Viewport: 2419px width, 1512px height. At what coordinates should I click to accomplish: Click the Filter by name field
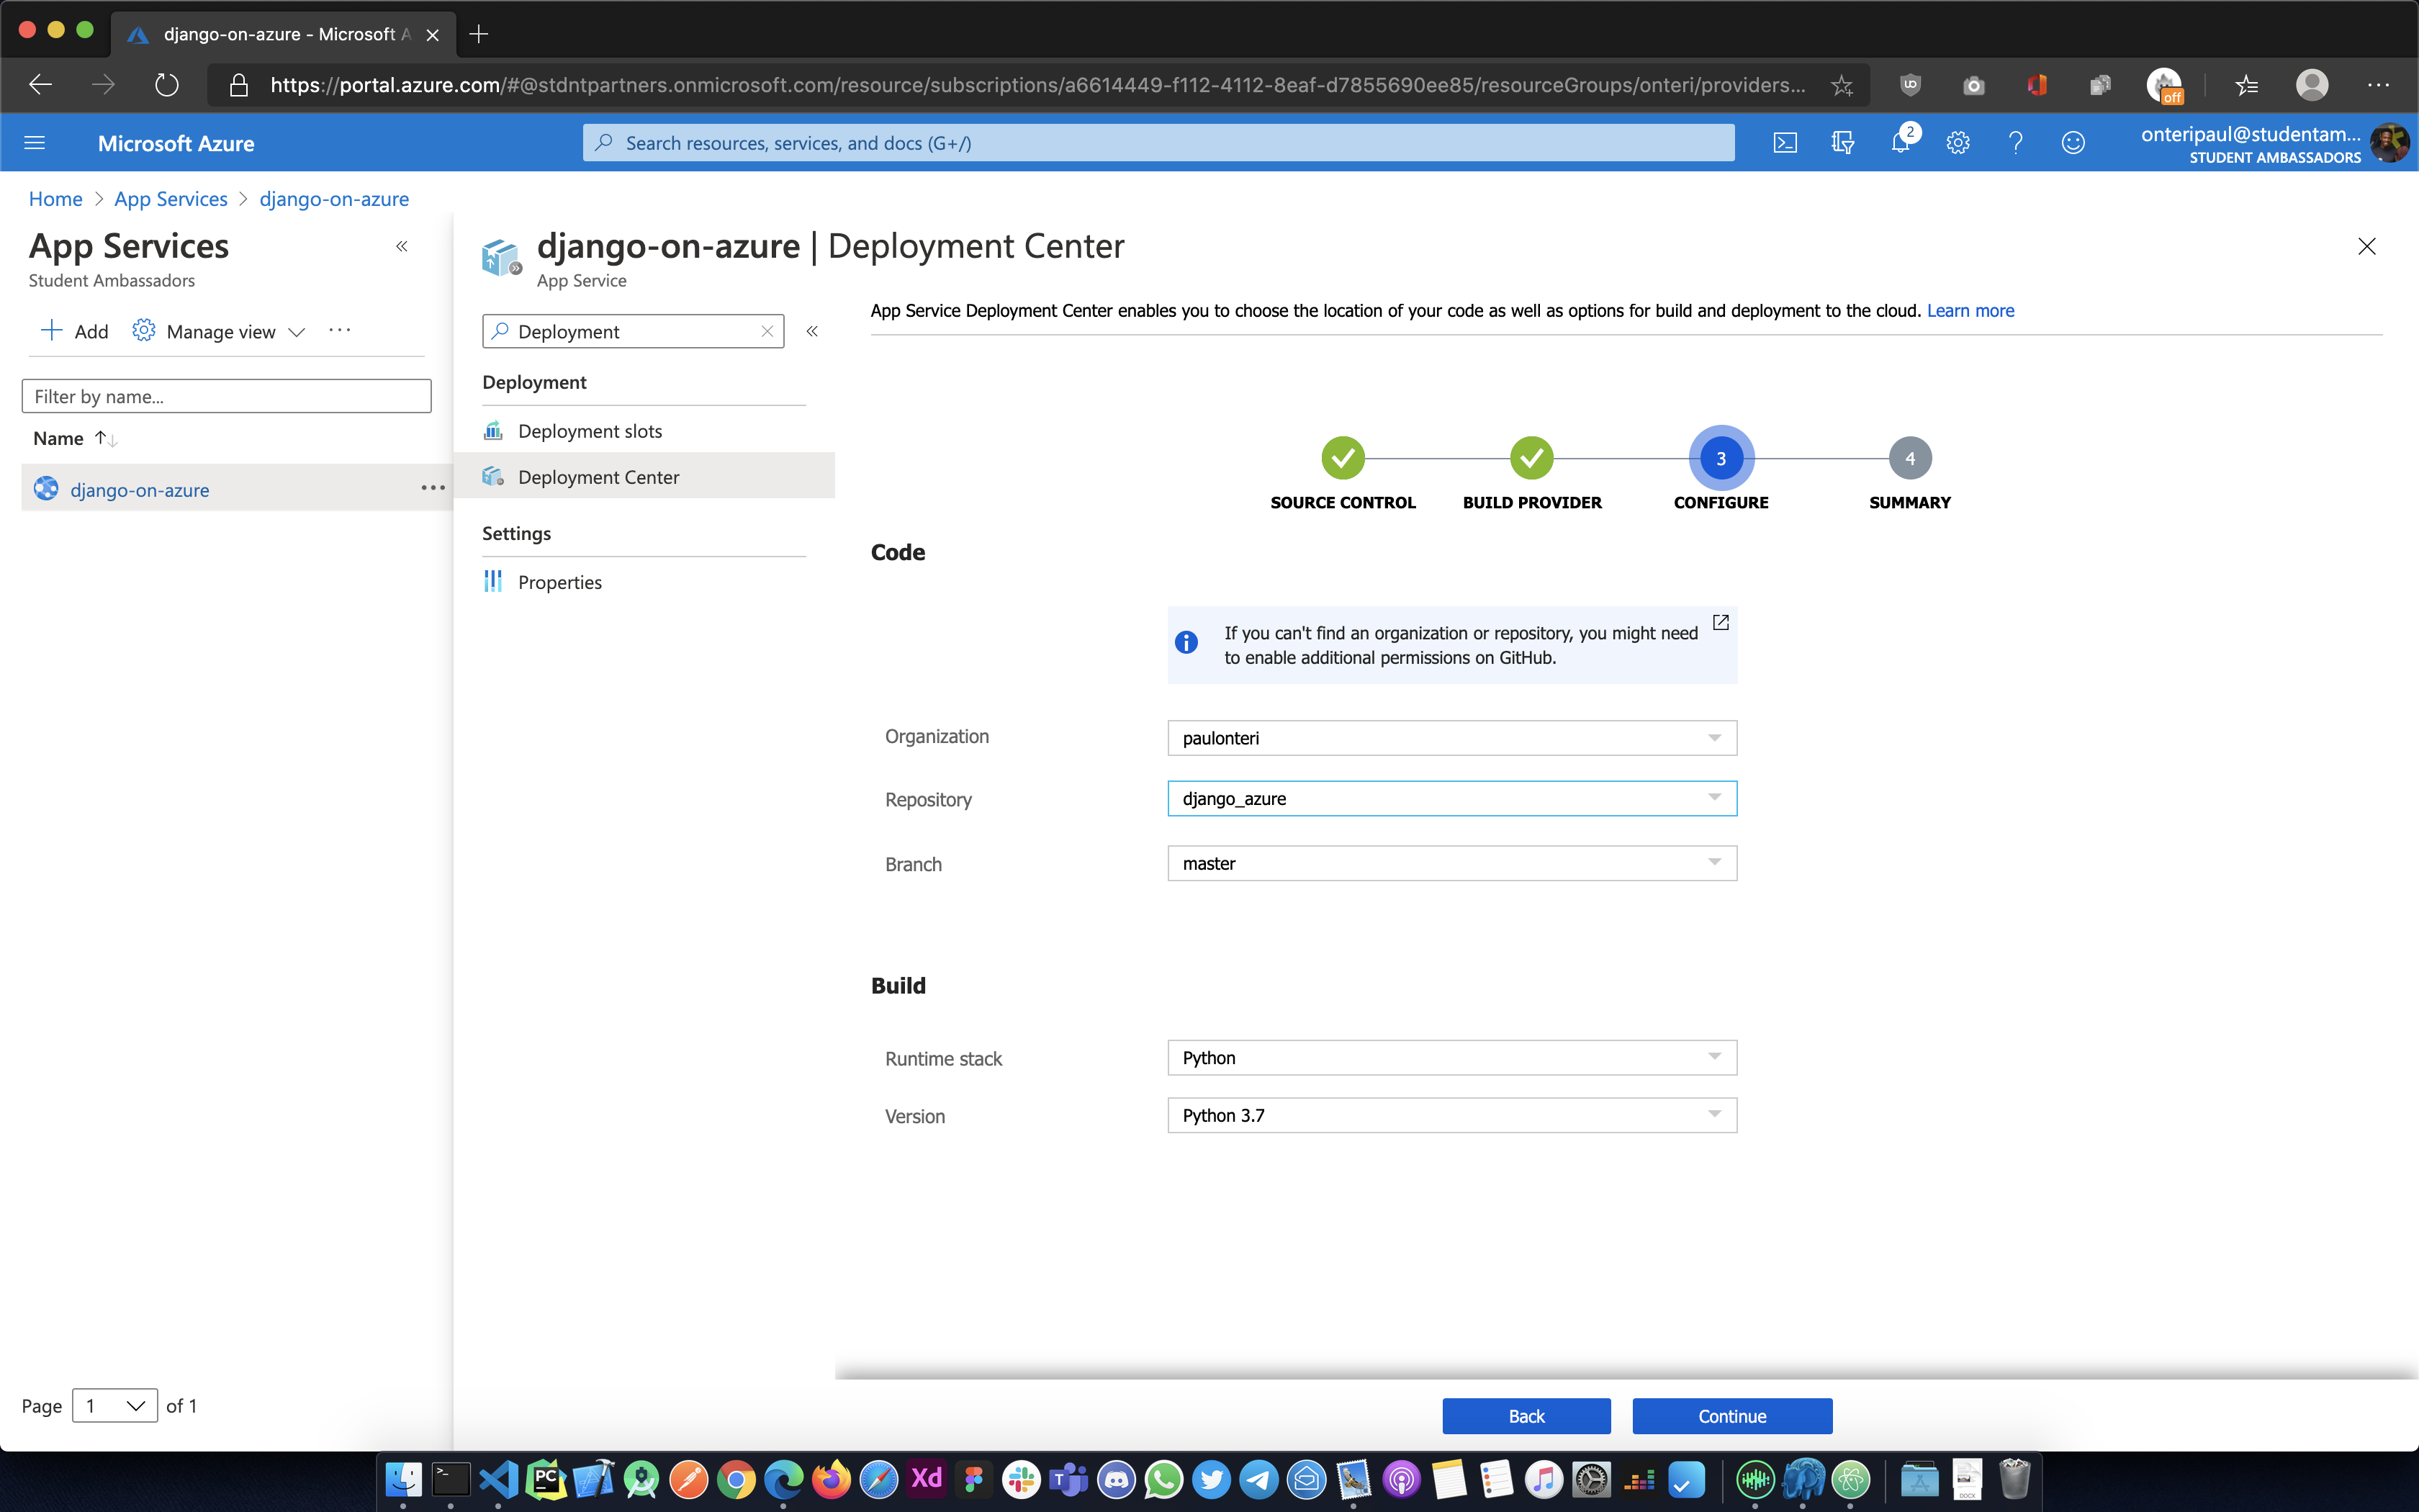tap(226, 395)
